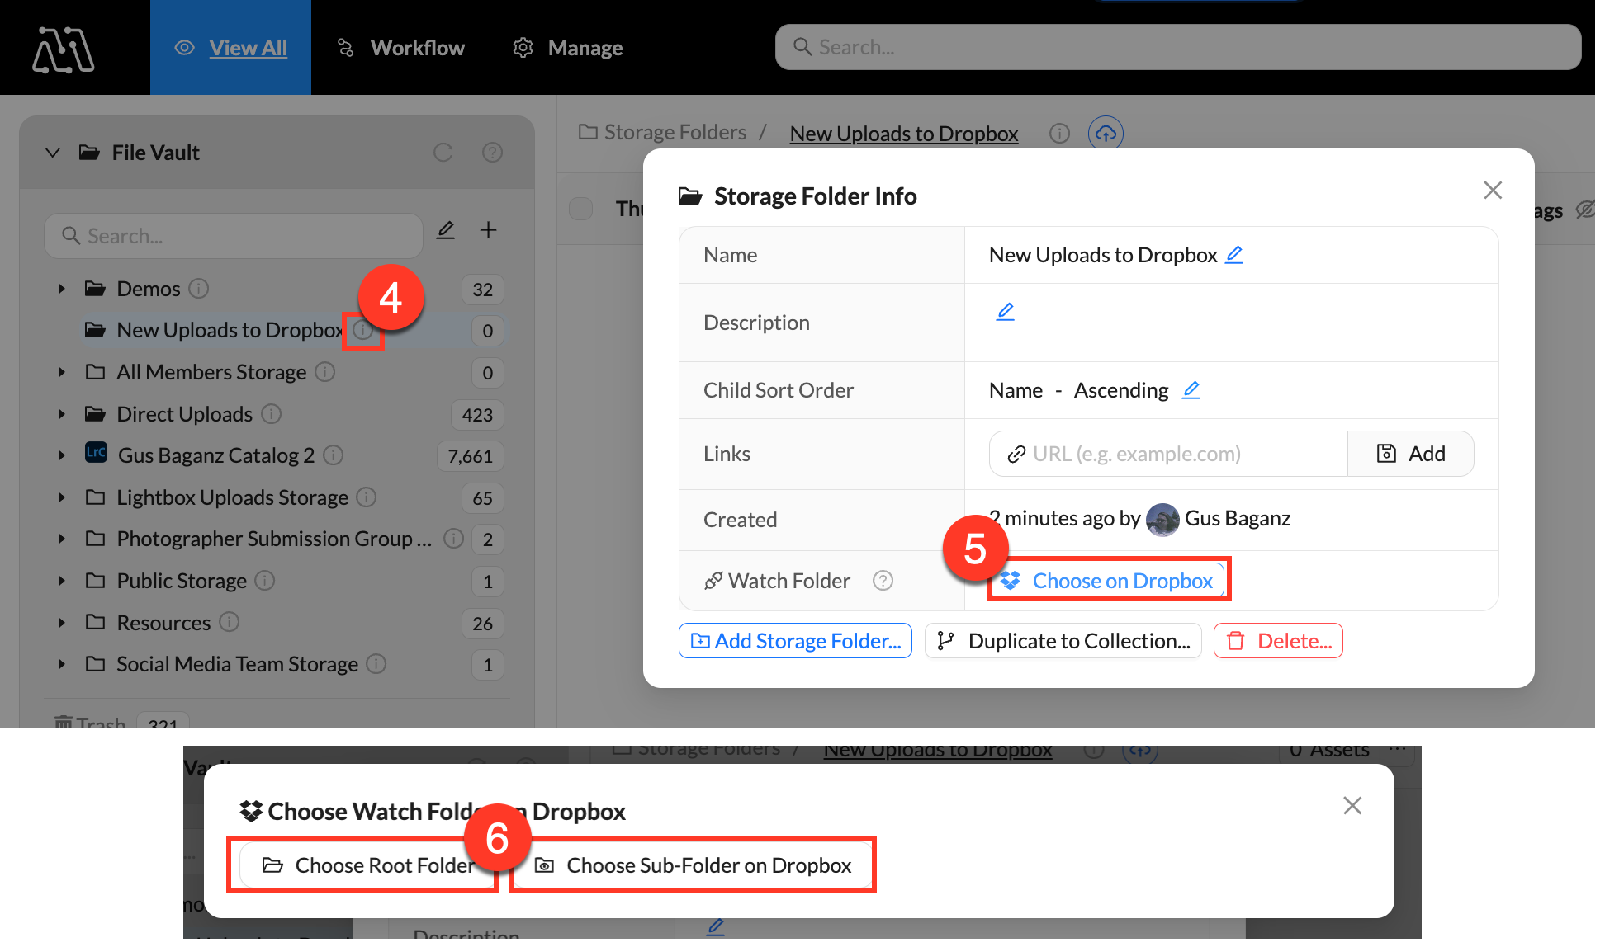Image resolution: width=1605 pixels, height=947 pixels.
Task: Click the URL links input field
Action: (x=1168, y=454)
